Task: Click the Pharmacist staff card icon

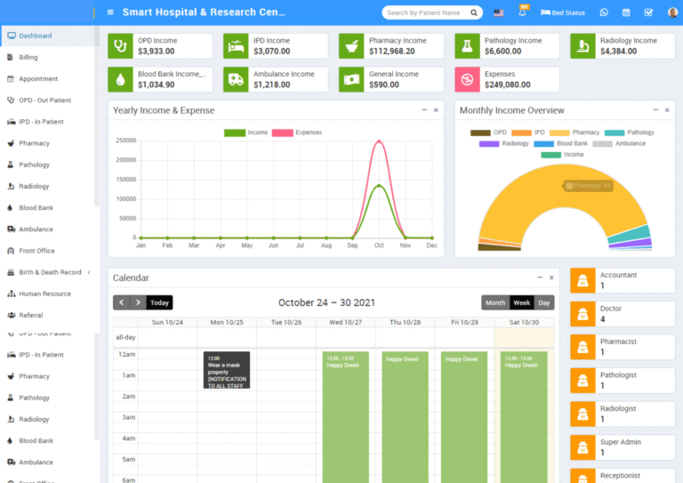Action: 583,347
